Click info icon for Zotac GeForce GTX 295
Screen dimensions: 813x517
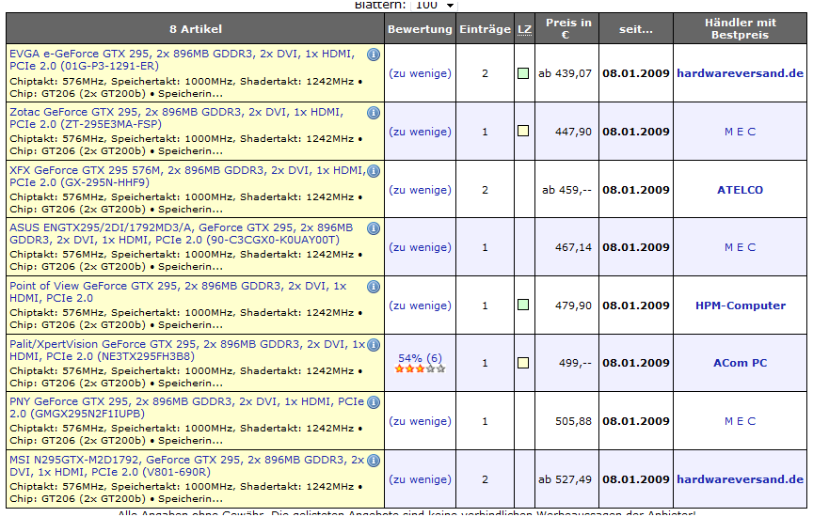pos(374,113)
